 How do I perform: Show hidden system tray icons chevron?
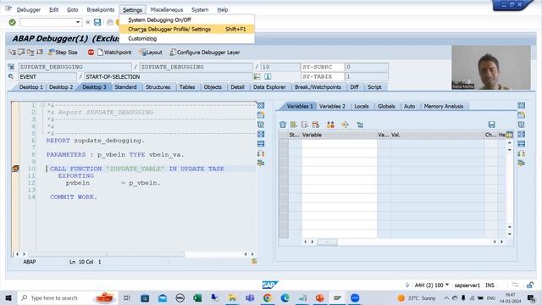pos(446,298)
